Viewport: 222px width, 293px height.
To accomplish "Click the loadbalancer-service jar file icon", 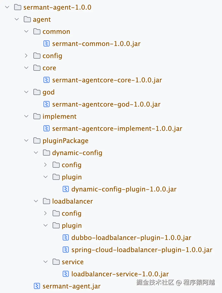I will 66,274.
